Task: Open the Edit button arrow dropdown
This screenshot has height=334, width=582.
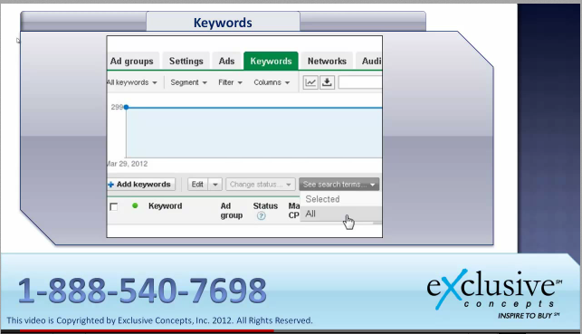Action: [215, 185]
